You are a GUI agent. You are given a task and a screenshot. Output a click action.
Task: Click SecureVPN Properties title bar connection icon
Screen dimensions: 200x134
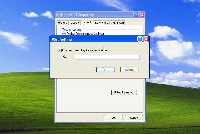[57, 15]
